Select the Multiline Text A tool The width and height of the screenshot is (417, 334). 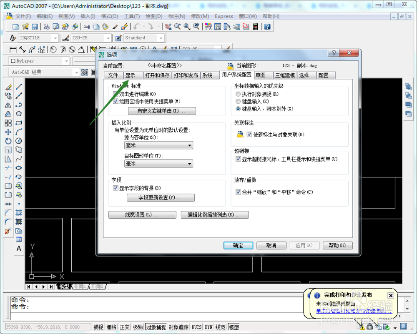(x=19, y=249)
